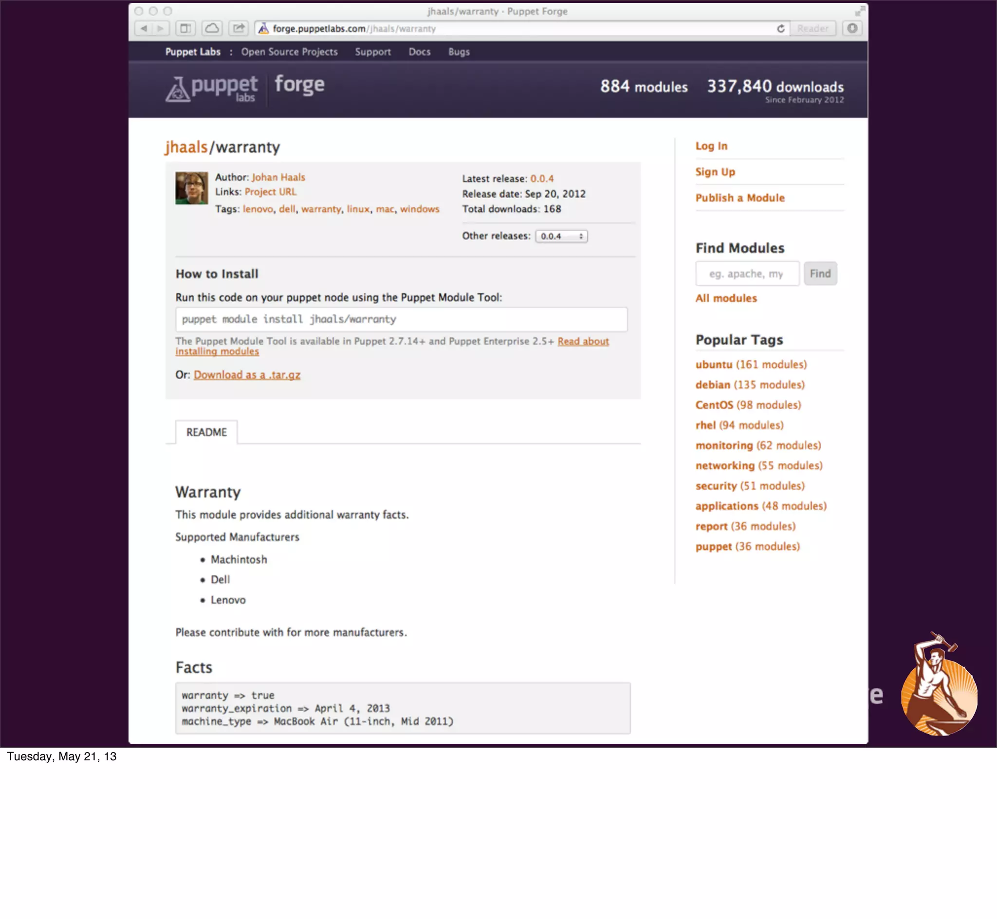Reload the page with refresh icon
997x919 pixels.
click(781, 28)
